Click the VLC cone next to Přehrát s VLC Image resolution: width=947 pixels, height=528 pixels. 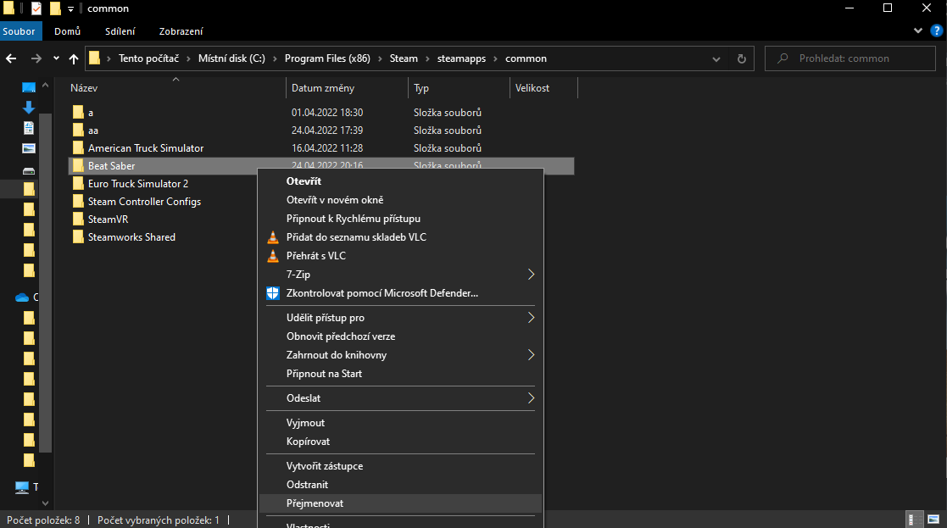(x=273, y=256)
